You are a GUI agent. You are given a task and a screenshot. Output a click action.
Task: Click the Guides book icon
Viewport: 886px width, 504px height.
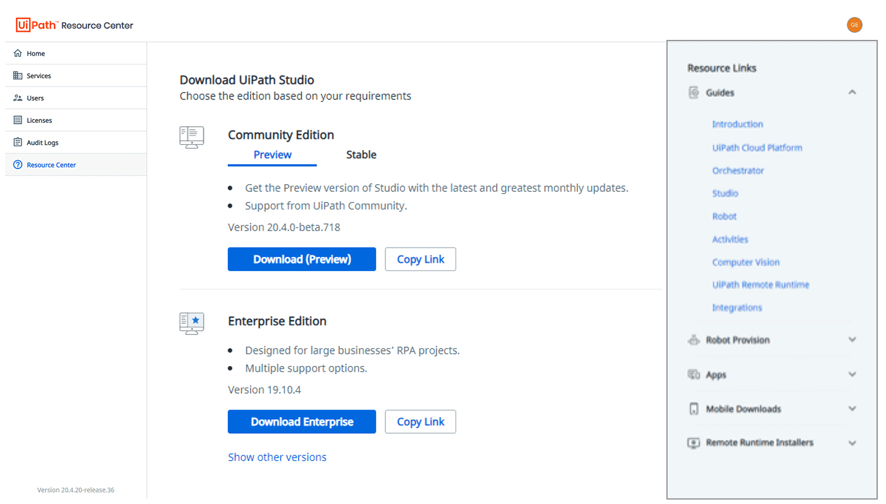(694, 93)
